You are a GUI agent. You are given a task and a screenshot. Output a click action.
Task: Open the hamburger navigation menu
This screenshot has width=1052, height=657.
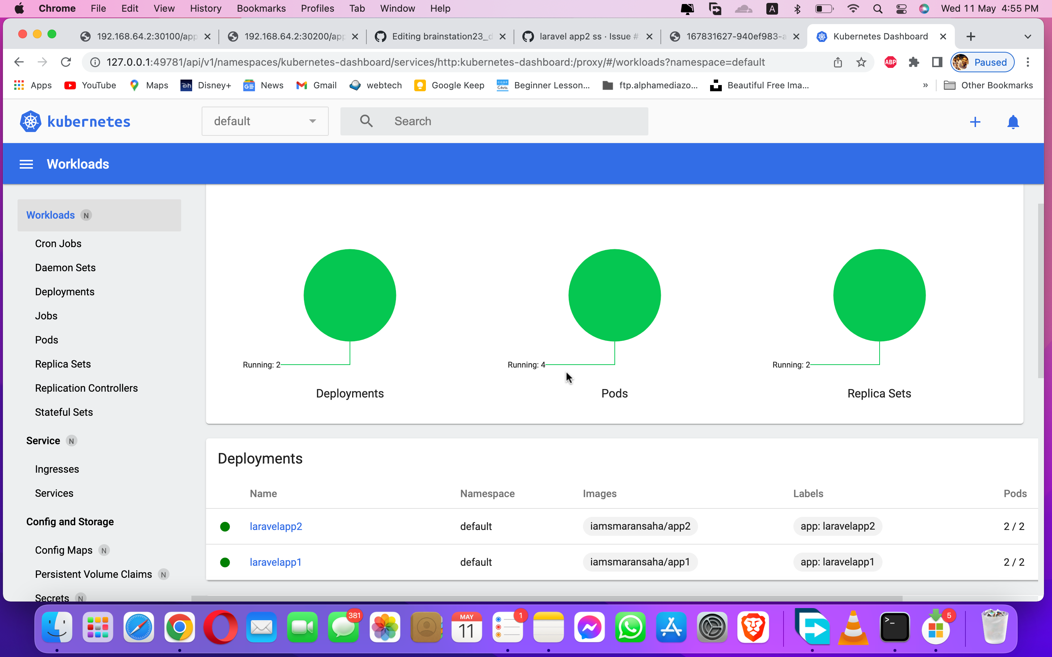coord(26,164)
